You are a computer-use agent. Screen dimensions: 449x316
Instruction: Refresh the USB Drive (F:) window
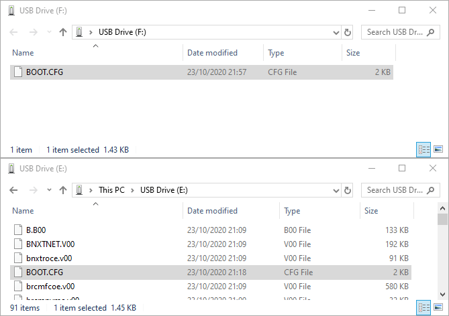tap(347, 32)
